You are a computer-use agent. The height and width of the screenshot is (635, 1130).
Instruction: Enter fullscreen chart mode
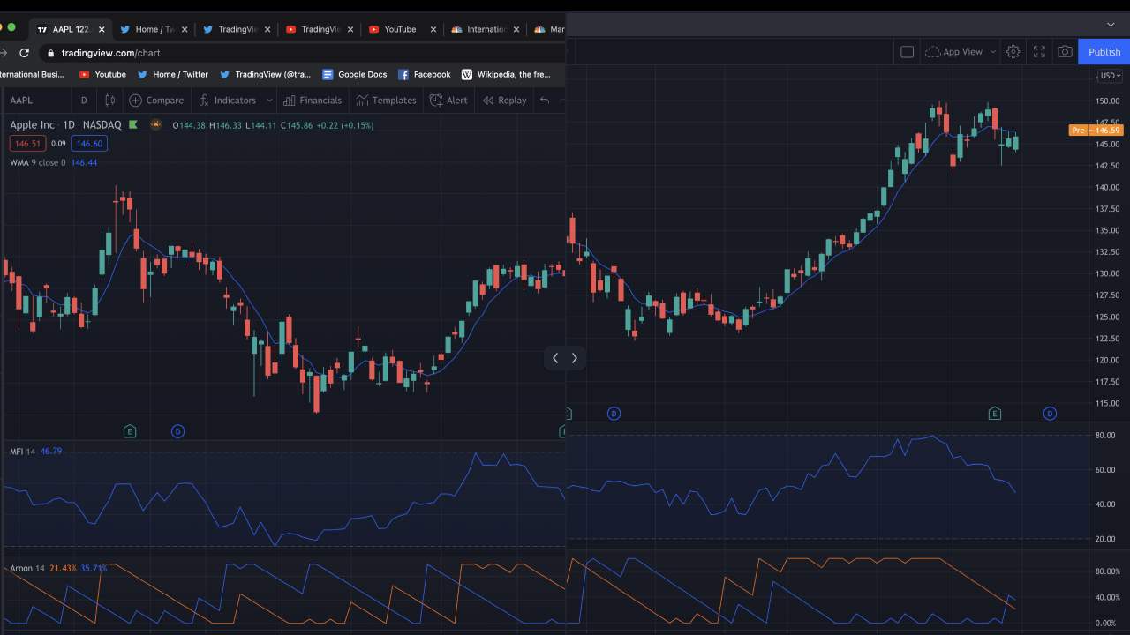tap(1039, 52)
